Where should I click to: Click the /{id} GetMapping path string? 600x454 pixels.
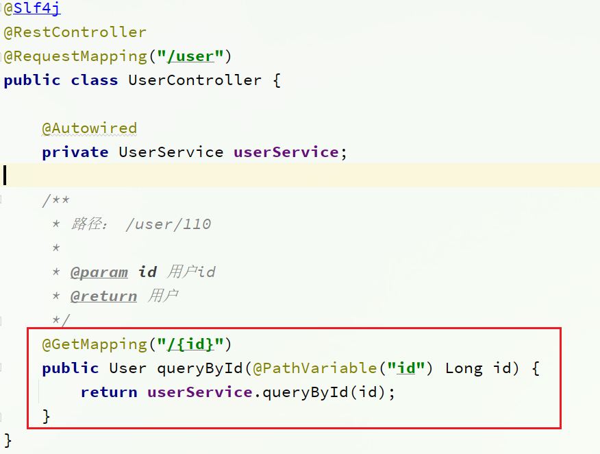190,344
